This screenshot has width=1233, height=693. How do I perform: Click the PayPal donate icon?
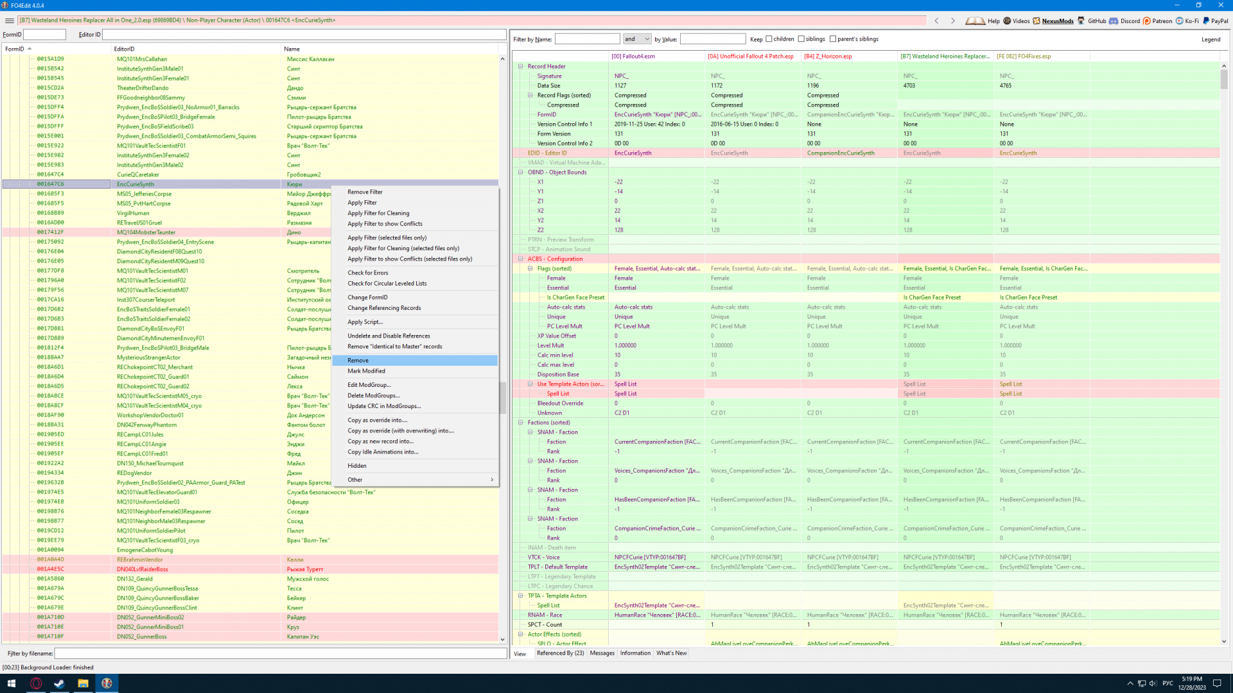[x=1206, y=21]
